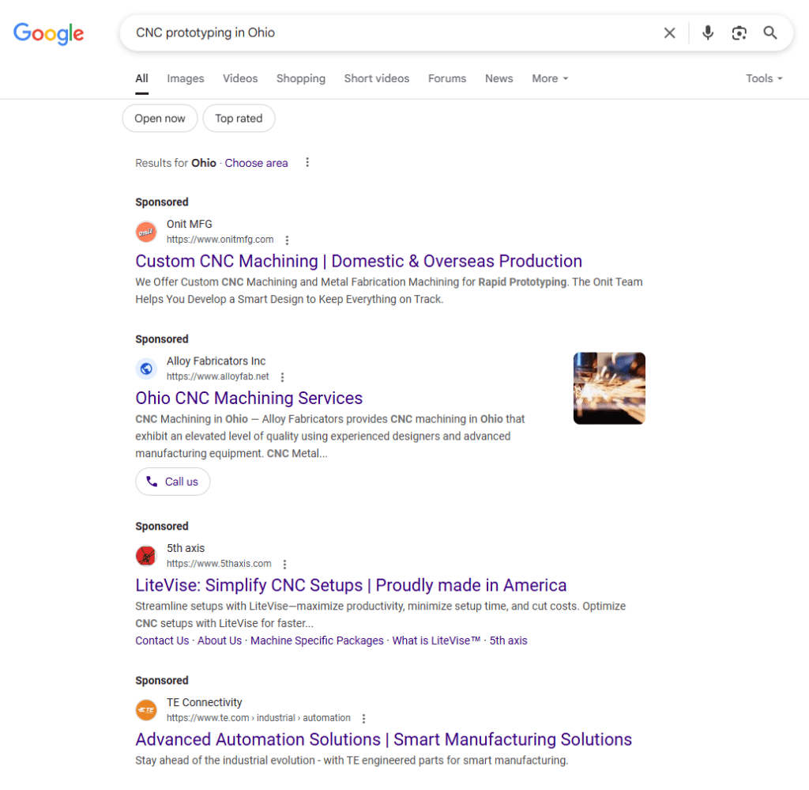Click the machining sparks thumbnail image
The width and height of the screenshot is (809, 790).
[609, 388]
